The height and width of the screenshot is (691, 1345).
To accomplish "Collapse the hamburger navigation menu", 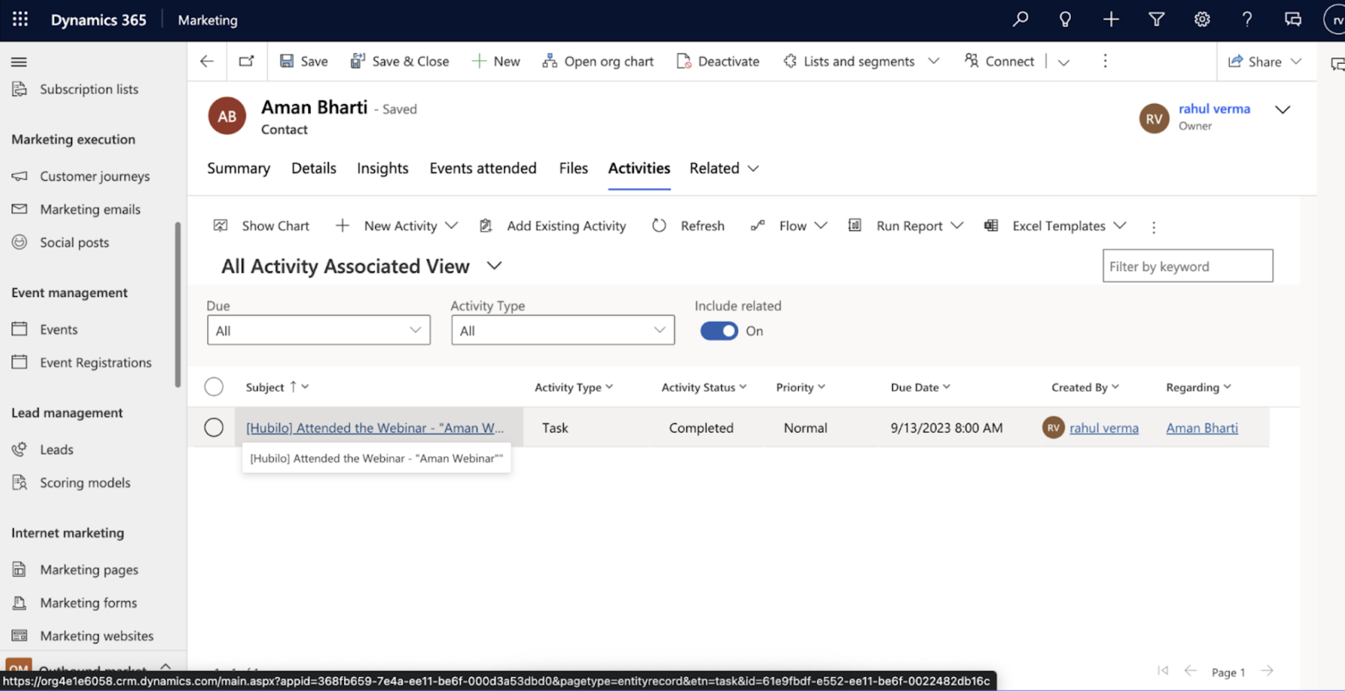I will (19, 61).
